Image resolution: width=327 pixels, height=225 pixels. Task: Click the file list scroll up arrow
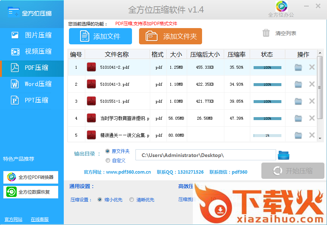point(320,53)
